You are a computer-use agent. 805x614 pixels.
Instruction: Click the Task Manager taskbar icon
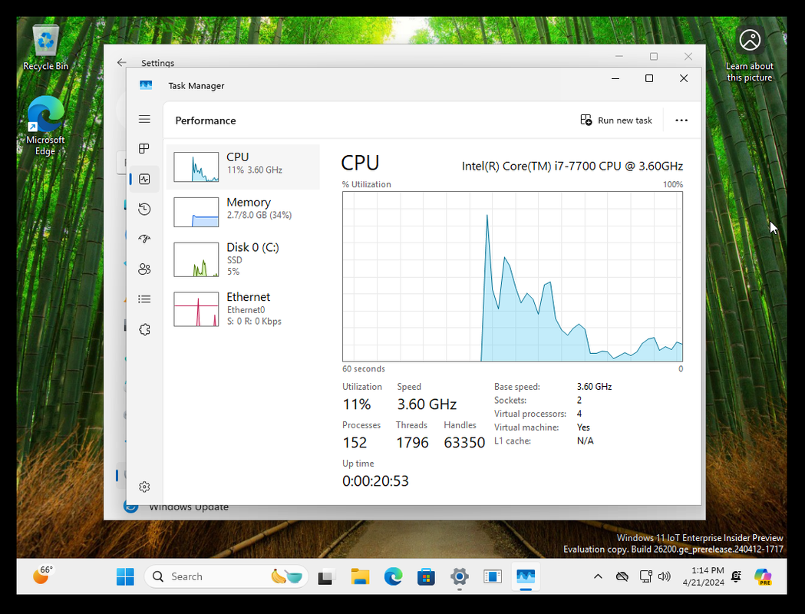[x=526, y=576]
